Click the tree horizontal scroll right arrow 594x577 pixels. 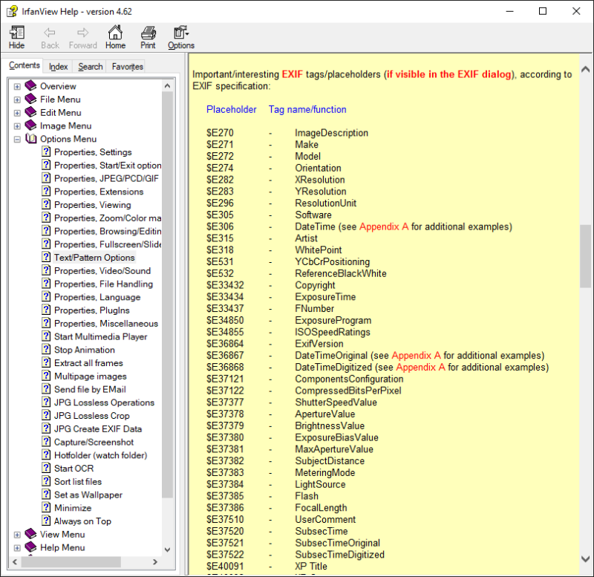click(155, 562)
